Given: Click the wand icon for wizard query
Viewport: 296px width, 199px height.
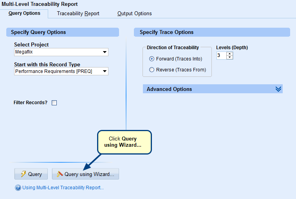Looking at the screenshot, I should pyautogui.click(x=60, y=174).
